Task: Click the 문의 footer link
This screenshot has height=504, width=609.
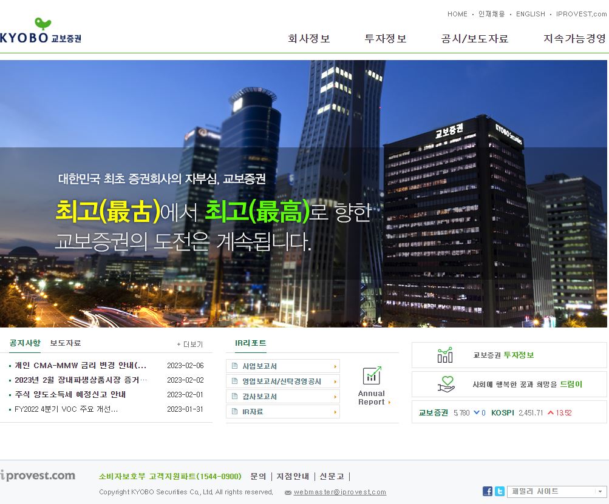Action: pos(258,477)
